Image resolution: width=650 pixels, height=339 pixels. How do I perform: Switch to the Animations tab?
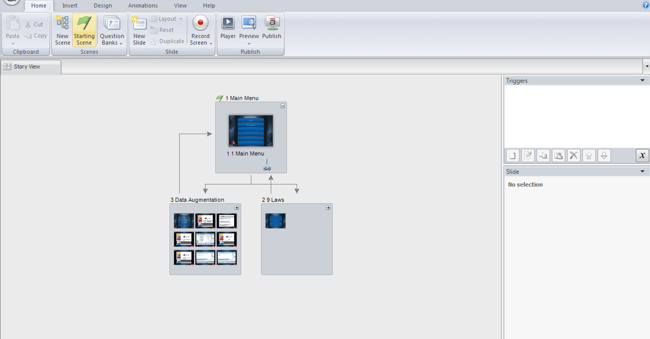tap(143, 5)
